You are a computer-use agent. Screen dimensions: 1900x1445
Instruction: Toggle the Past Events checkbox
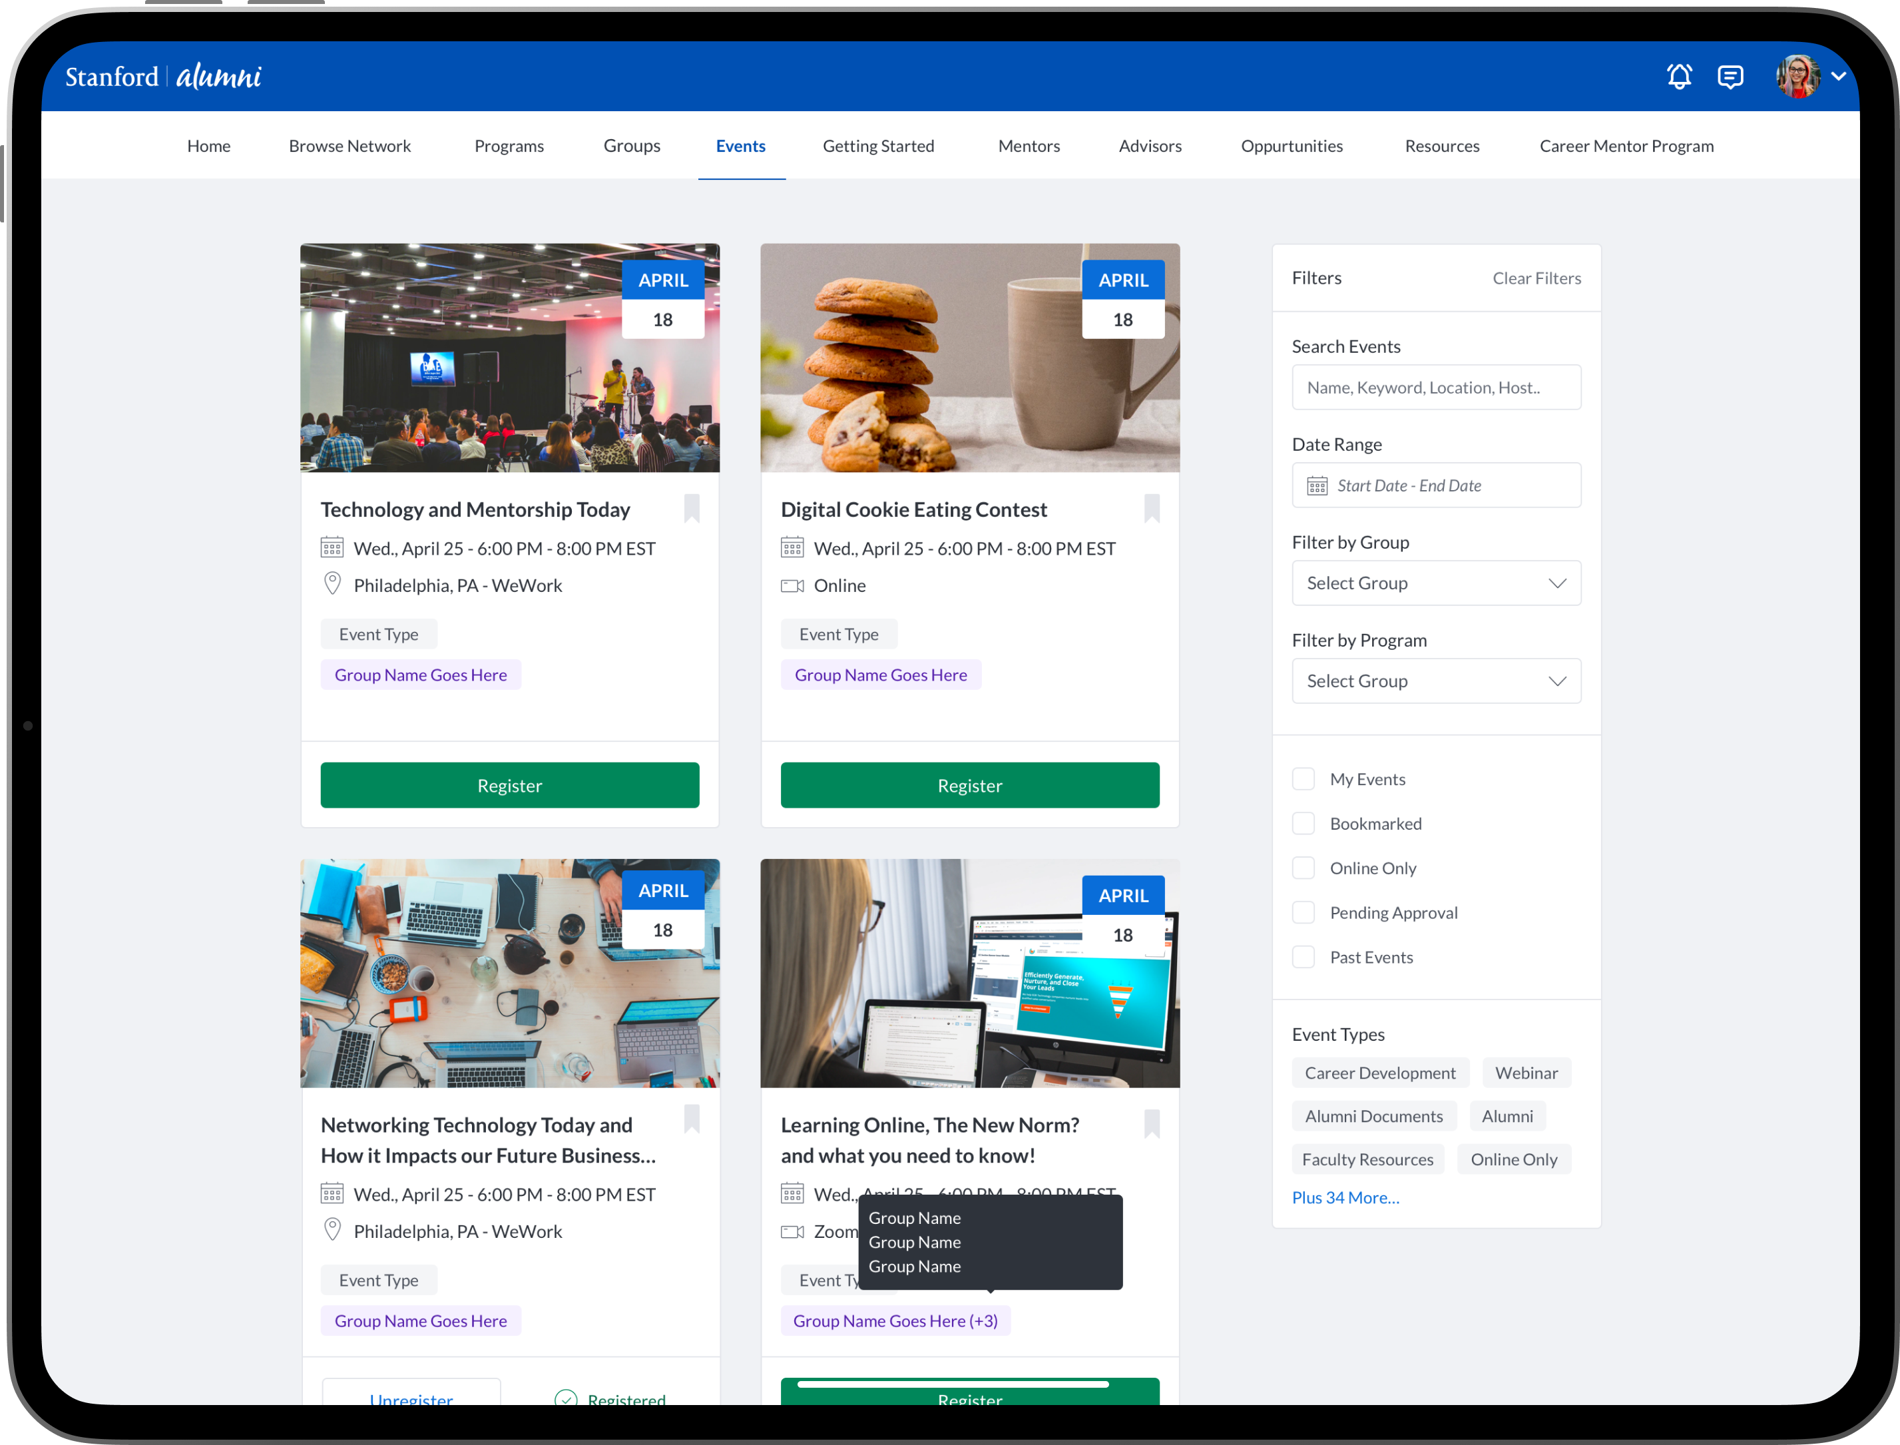[1304, 958]
